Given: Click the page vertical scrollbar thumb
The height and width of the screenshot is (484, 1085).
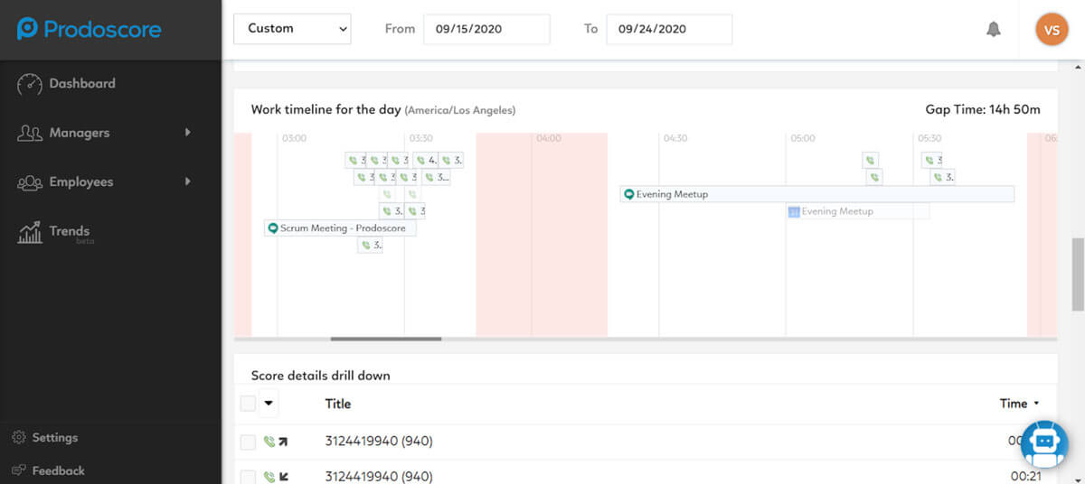Looking at the screenshot, I should point(1077,275).
